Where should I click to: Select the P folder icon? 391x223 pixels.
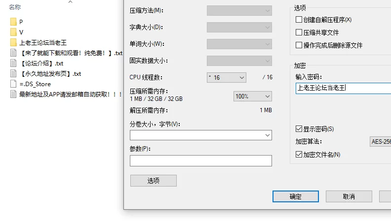[13, 22]
